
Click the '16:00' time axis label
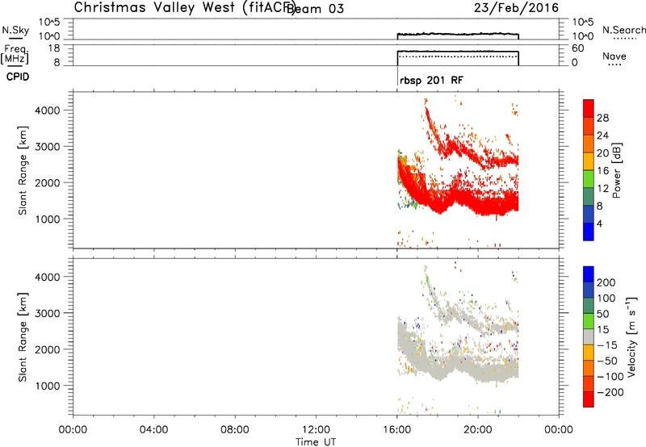396,430
